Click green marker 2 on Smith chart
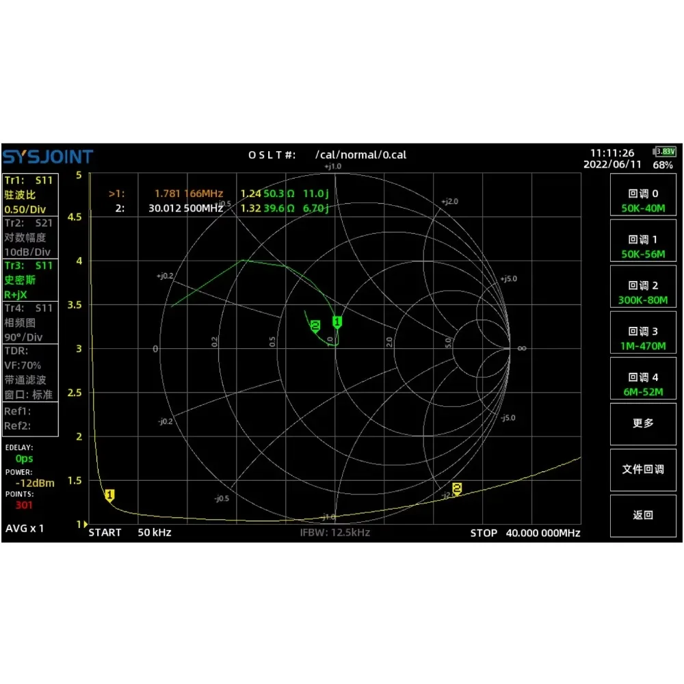Screen dimensions: 684x684 [315, 326]
